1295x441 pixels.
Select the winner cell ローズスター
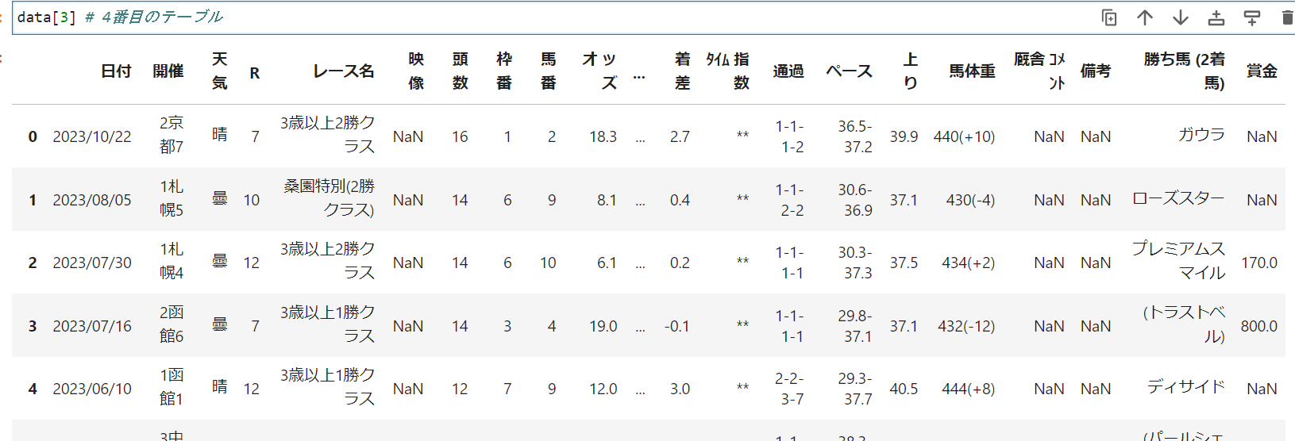(x=1178, y=198)
